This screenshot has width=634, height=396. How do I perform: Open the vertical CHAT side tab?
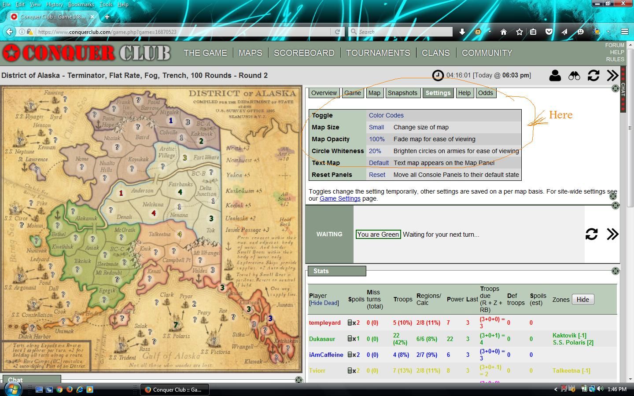[623, 90]
